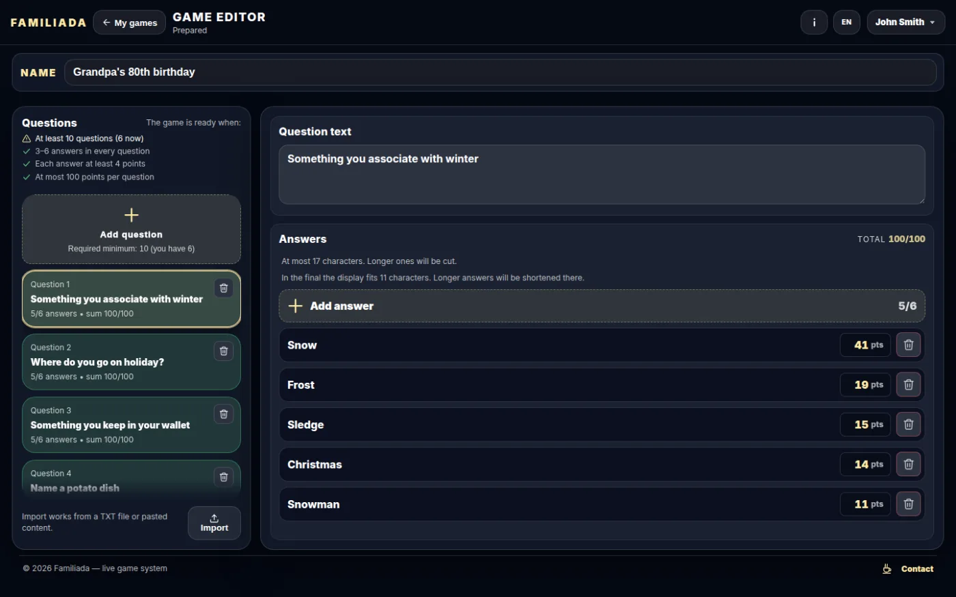The width and height of the screenshot is (956, 597).
Task: Change the 15 pts value for Sledge
Action: point(865,424)
